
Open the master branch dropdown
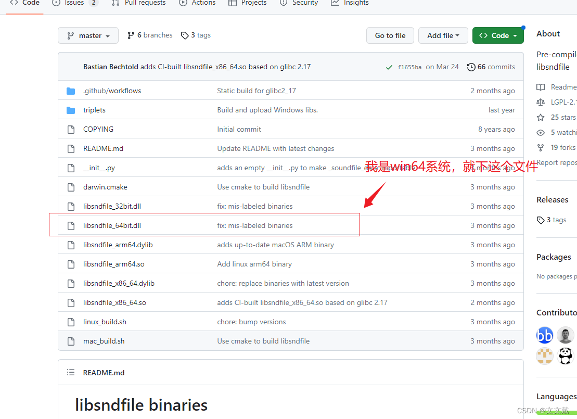pyautogui.click(x=88, y=35)
